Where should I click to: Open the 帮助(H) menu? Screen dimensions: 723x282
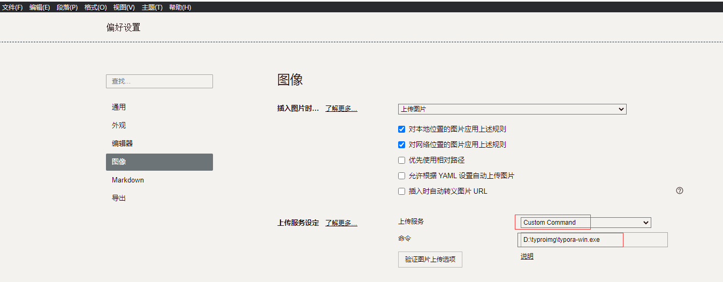[180, 7]
